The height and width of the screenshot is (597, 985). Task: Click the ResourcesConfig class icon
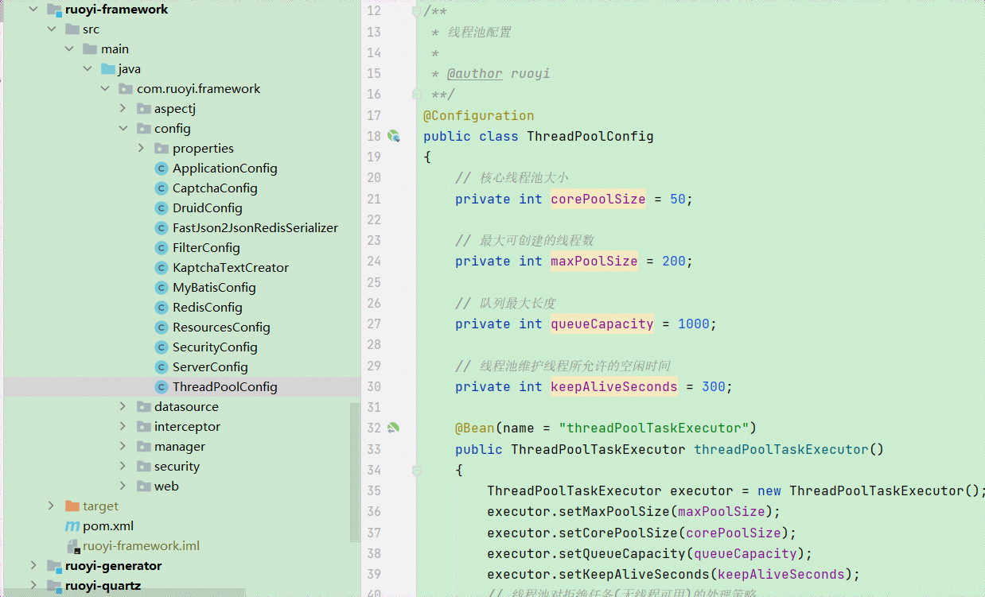point(162,328)
